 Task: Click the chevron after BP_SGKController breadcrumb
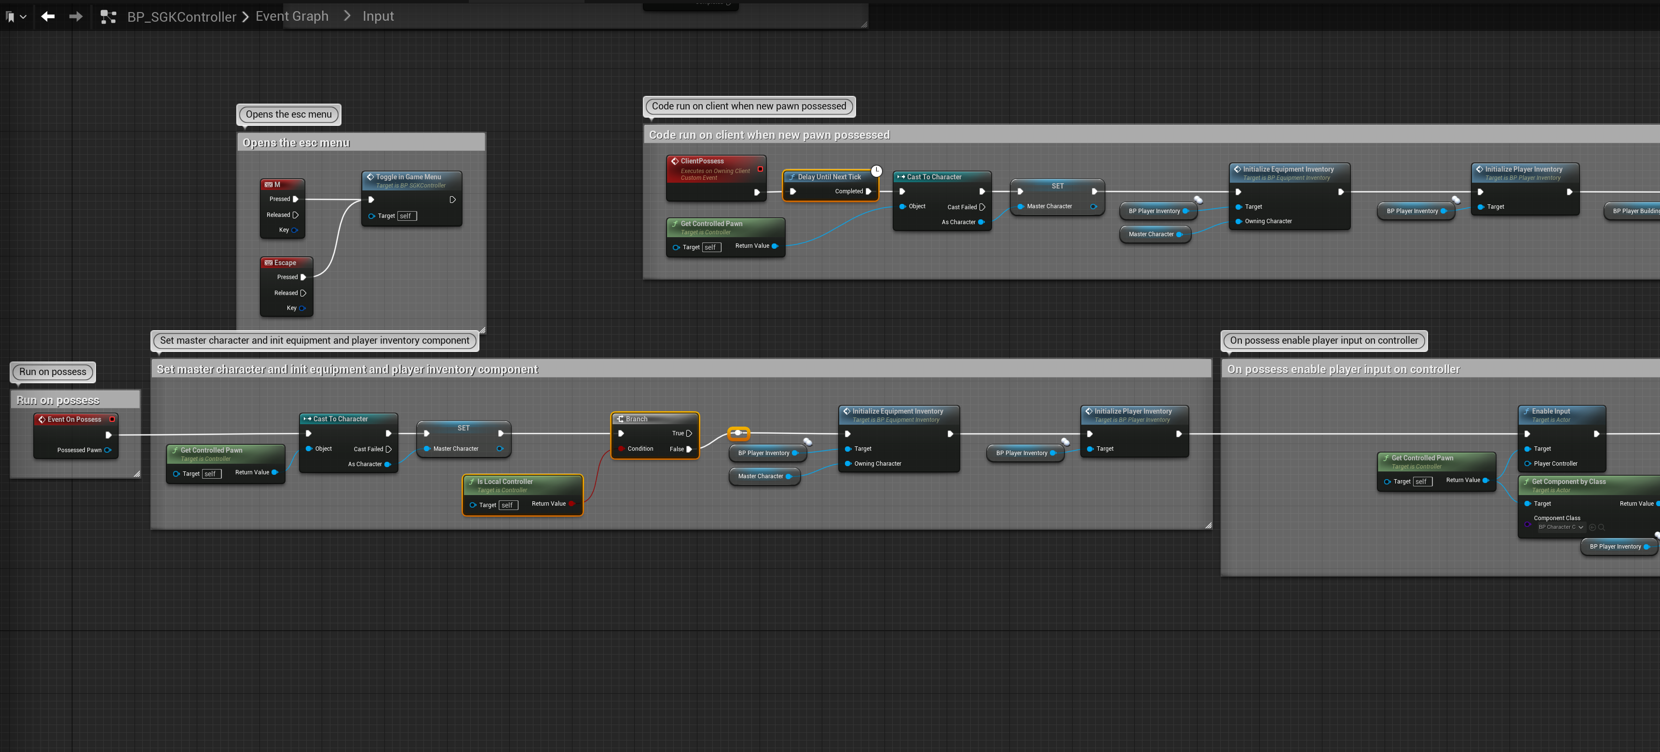tap(245, 17)
